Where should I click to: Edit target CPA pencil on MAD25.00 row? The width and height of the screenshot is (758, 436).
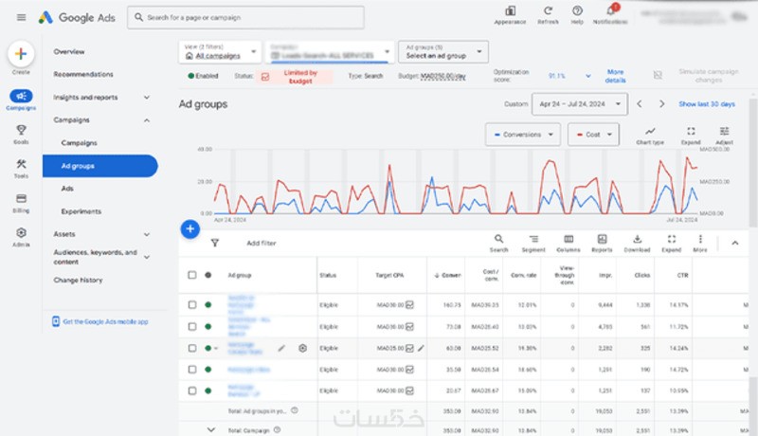(x=421, y=348)
